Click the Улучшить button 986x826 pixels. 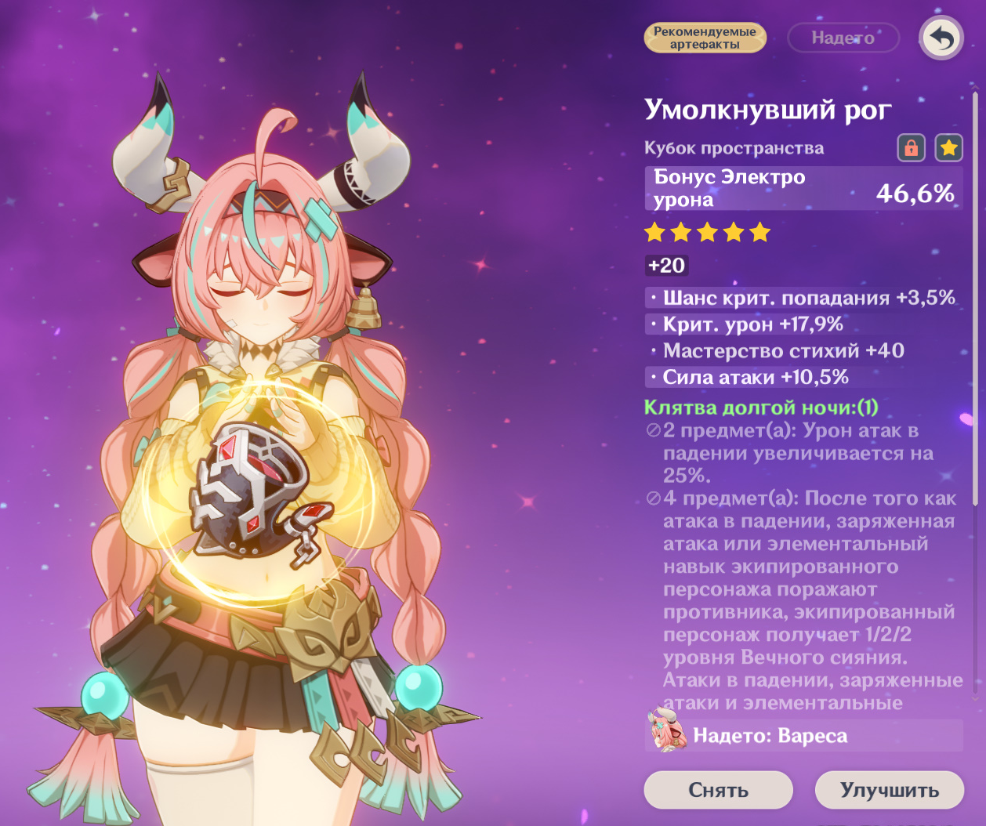click(x=890, y=790)
